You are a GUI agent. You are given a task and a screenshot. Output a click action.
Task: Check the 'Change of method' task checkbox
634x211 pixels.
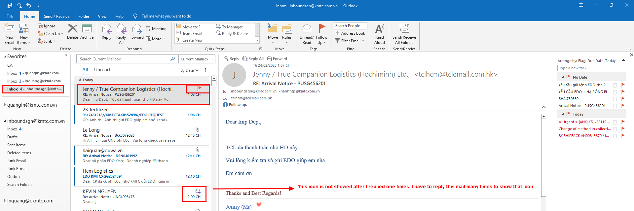coord(615,129)
